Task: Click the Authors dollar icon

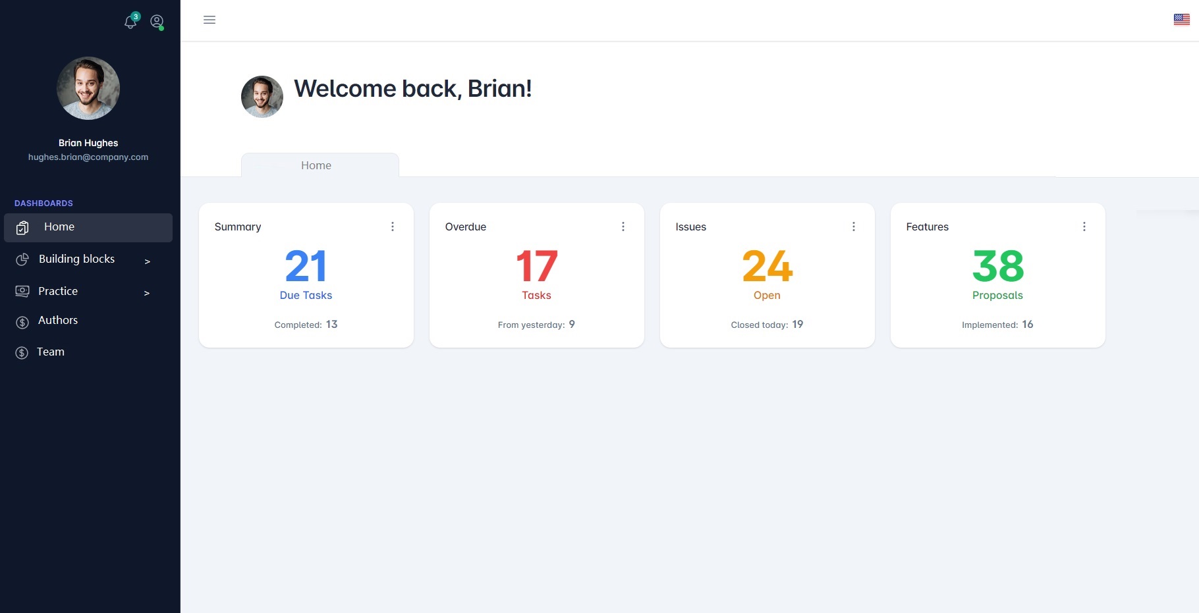Action: pos(22,322)
